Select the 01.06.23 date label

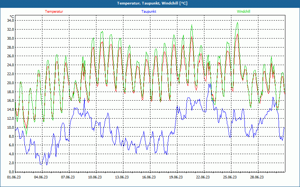[x=14, y=177]
